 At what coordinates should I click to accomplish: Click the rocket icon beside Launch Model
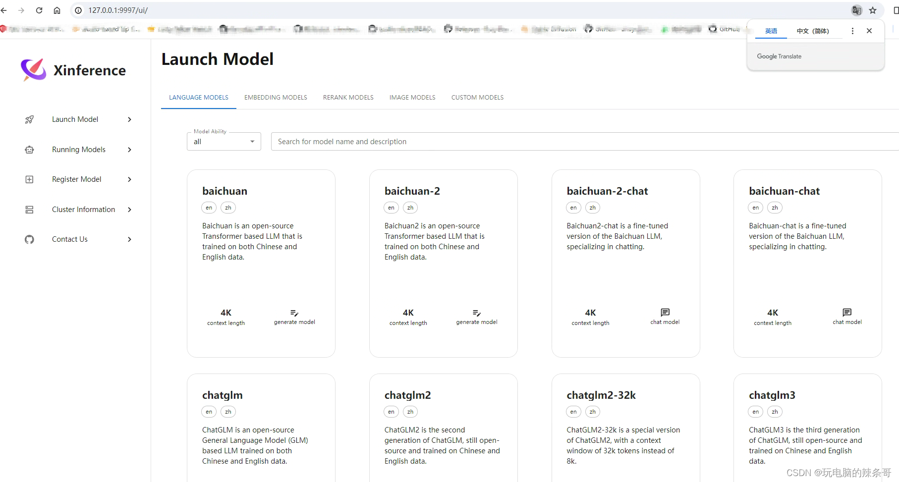(29, 119)
